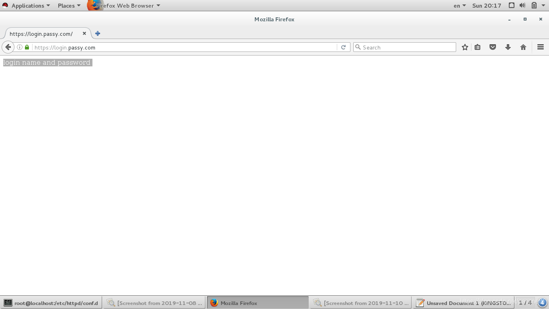Minimize the Mozilla Firefox window
The image size is (549, 309).
click(509, 19)
